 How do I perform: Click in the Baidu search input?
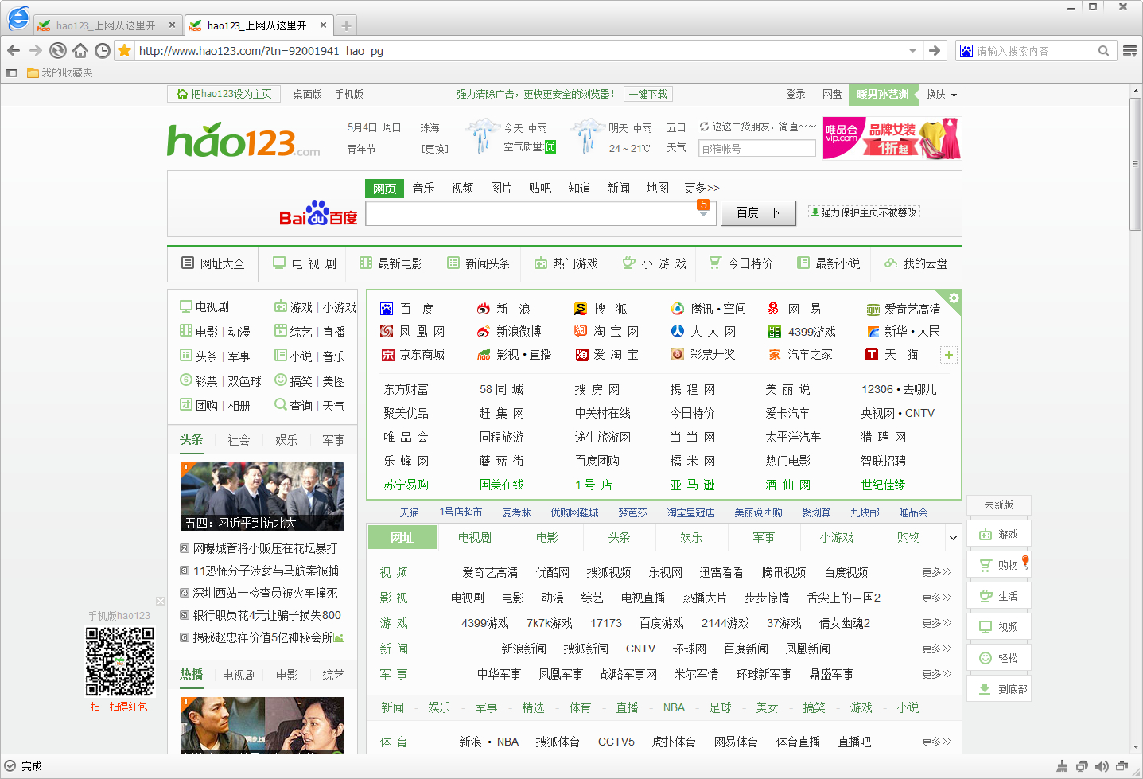pyautogui.click(x=531, y=212)
